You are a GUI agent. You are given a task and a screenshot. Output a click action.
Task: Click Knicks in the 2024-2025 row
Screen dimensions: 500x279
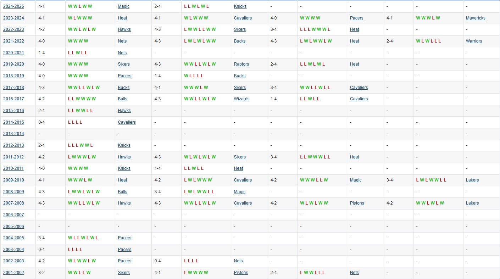pyautogui.click(x=240, y=6)
